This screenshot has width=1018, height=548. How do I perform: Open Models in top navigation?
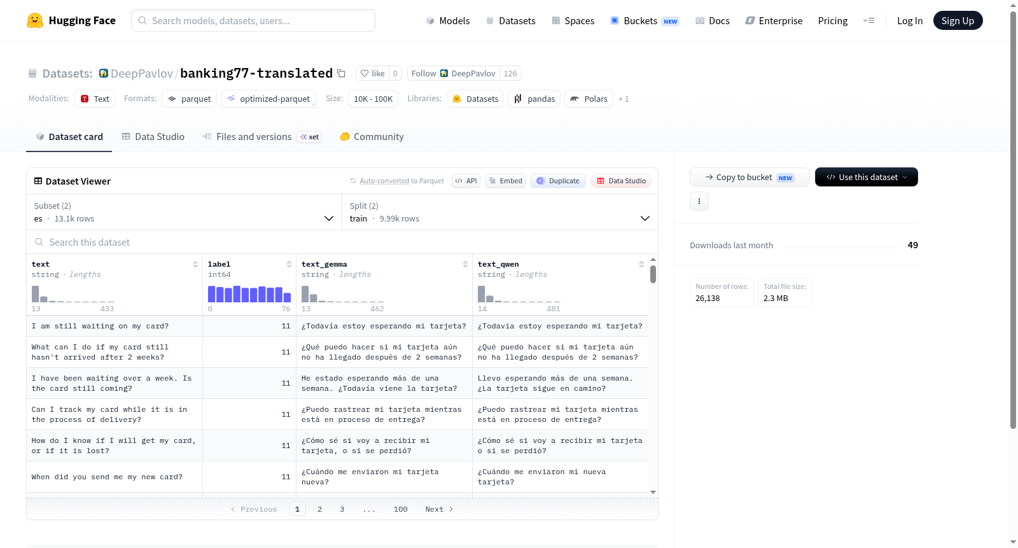(x=448, y=20)
